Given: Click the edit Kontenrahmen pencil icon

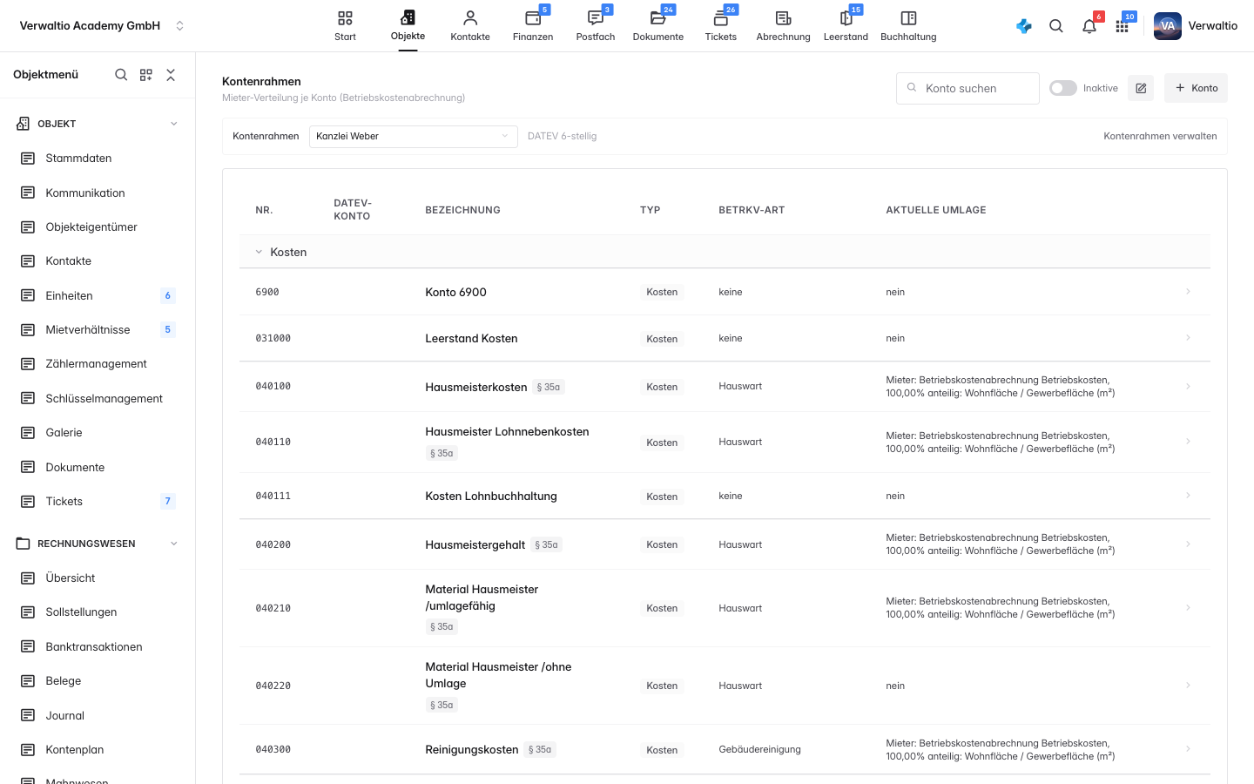Looking at the screenshot, I should coord(1141,88).
